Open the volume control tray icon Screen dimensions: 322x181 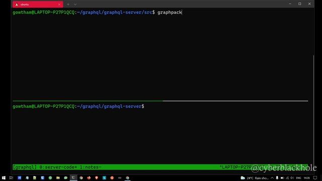tap(292, 178)
